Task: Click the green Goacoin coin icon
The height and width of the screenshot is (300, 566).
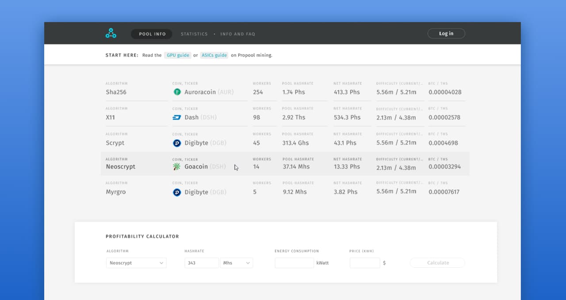Action: coord(177,166)
